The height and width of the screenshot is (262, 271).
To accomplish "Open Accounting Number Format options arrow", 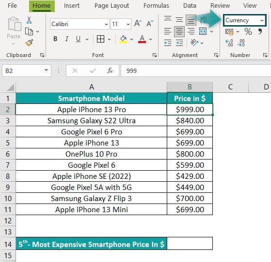I will 238,32.
